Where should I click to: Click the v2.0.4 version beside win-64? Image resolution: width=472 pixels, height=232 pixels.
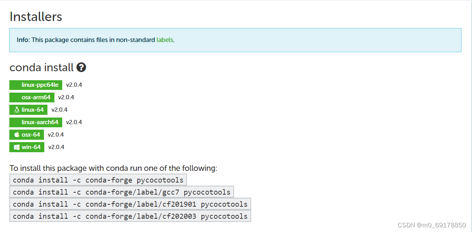tap(56, 147)
